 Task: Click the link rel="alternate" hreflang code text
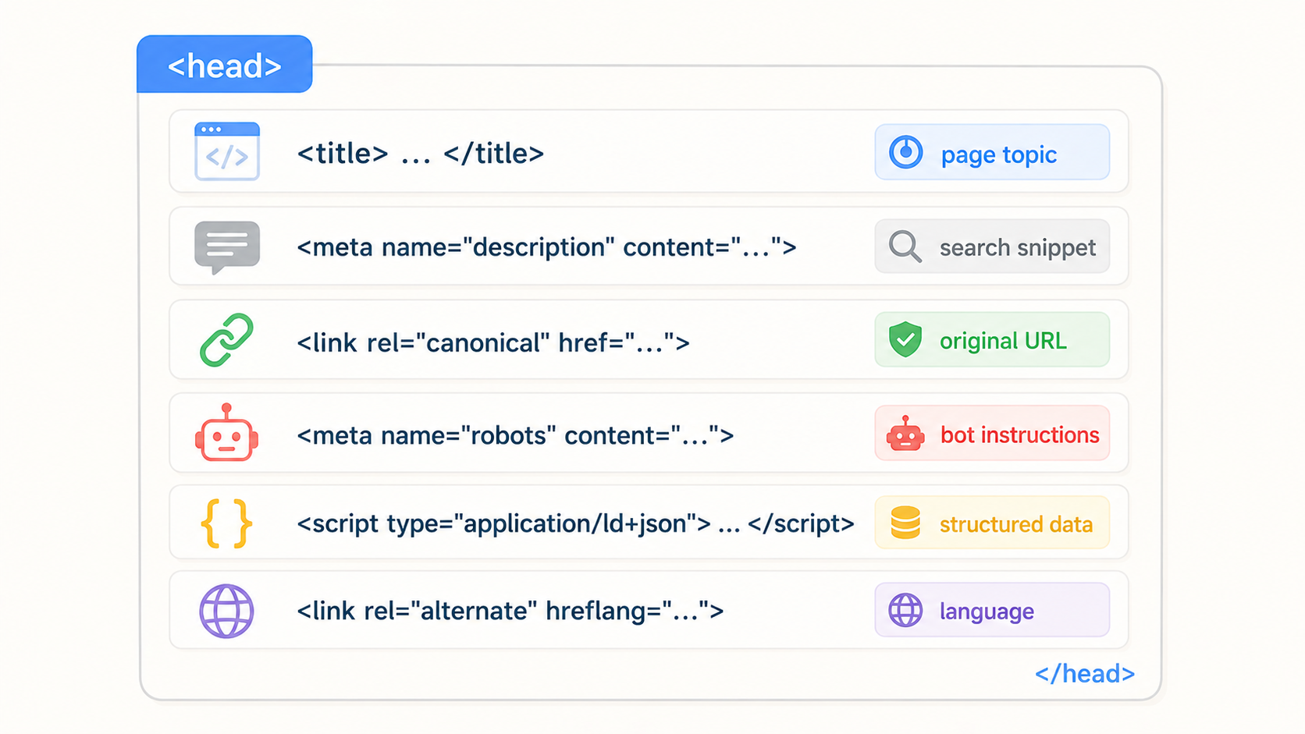[510, 611]
